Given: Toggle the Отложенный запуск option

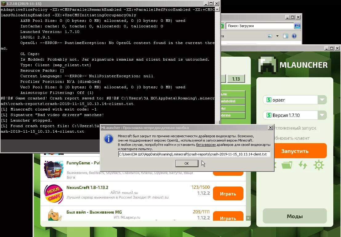Looking at the screenshot, I should [x=295, y=128].
